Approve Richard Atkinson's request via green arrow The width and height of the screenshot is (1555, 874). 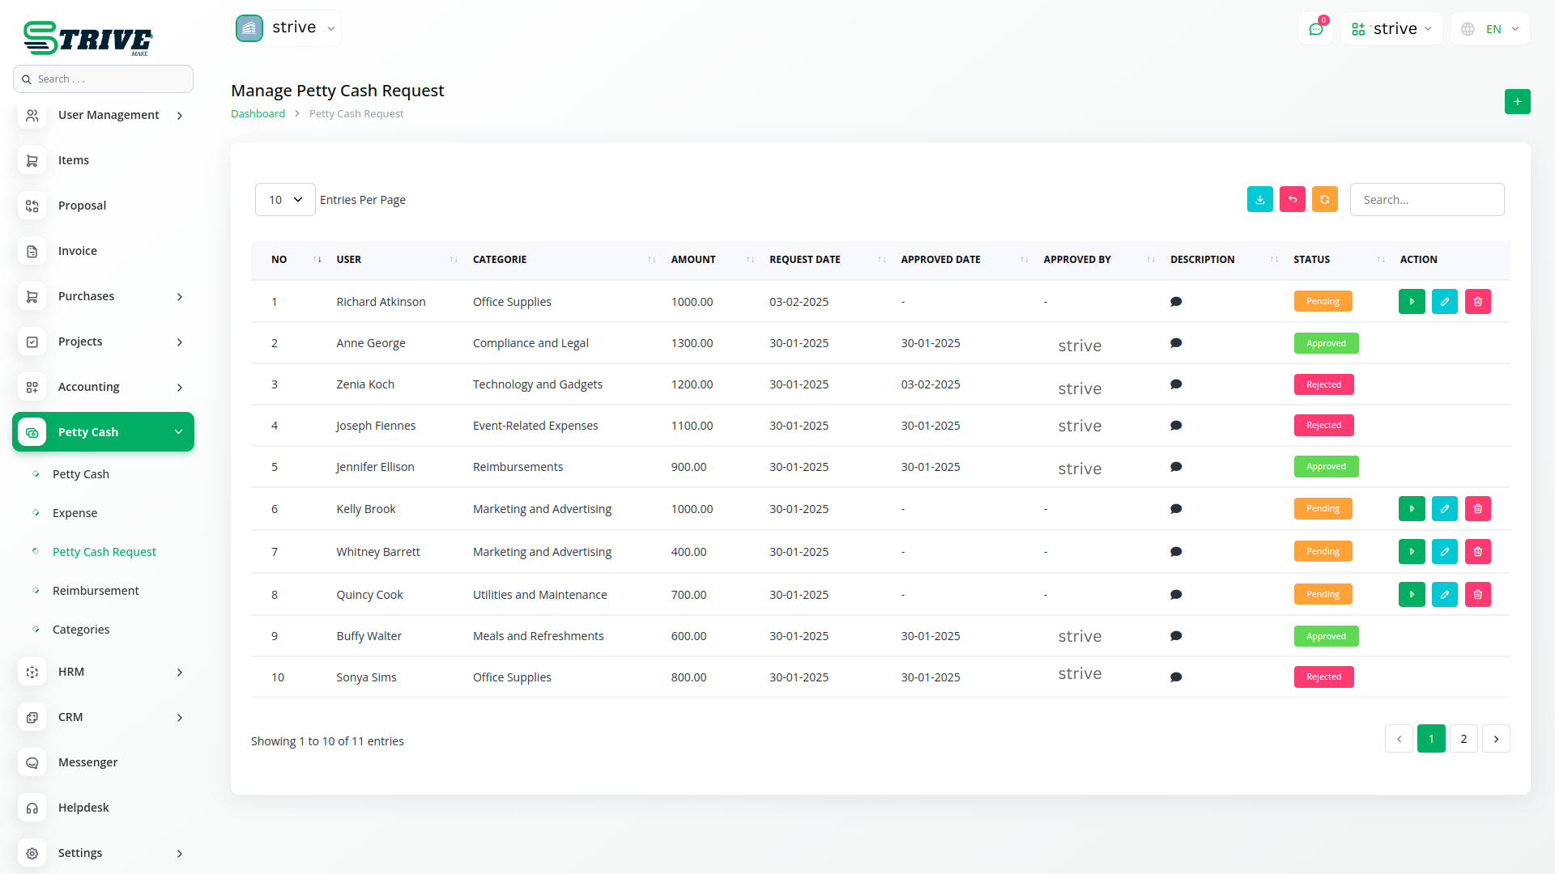[1411, 301]
